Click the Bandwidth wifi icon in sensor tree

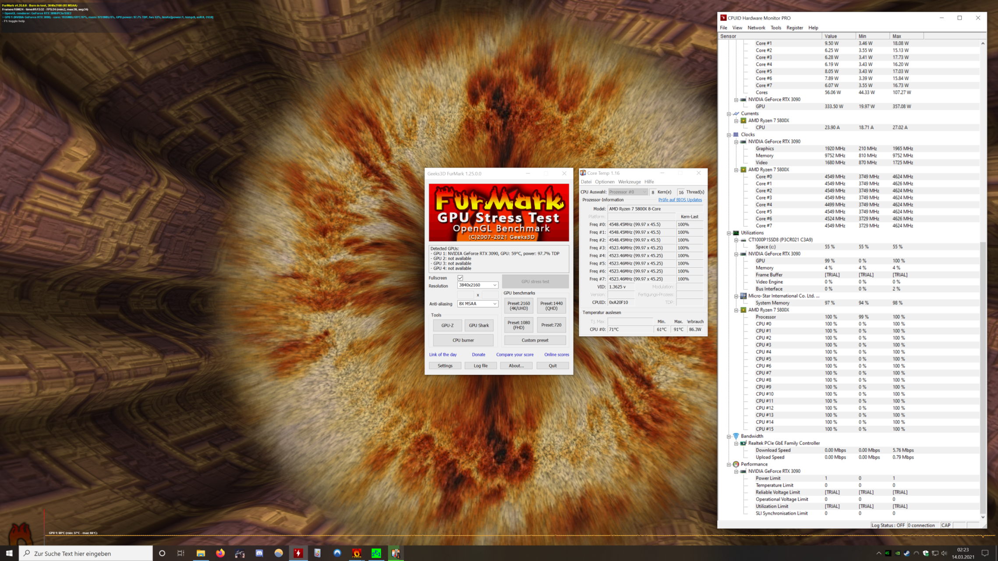[736, 436]
